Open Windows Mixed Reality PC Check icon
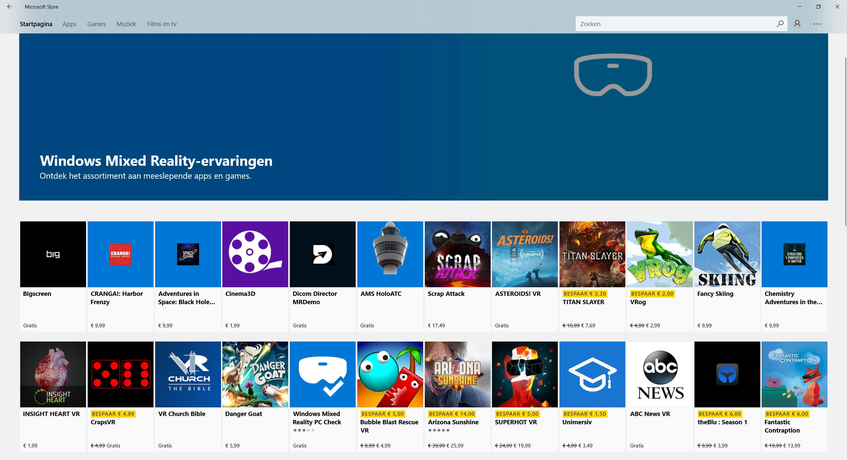Image resolution: width=847 pixels, height=460 pixels. coord(323,374)
